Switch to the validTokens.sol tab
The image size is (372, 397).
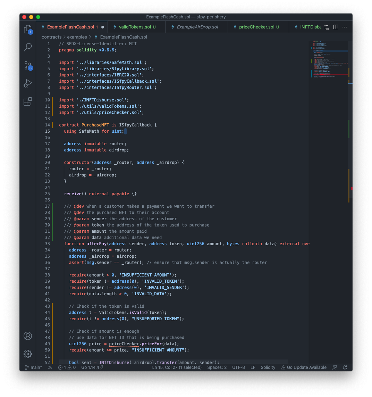(137, 27)
